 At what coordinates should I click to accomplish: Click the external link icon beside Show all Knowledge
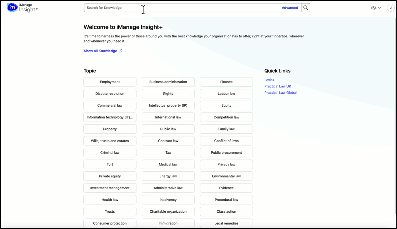pos(120,51)
